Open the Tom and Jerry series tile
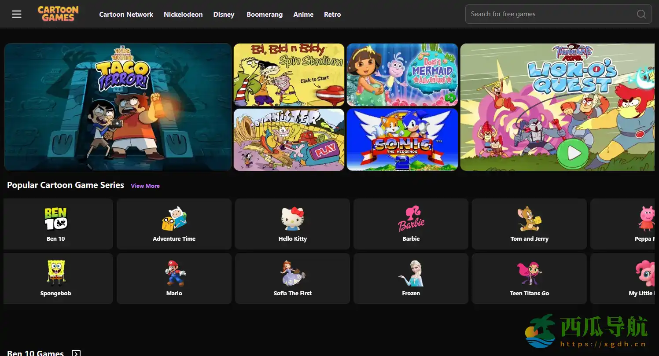This screenshot has width=659, height=356. pyautogui.click(x=529, y=224)
